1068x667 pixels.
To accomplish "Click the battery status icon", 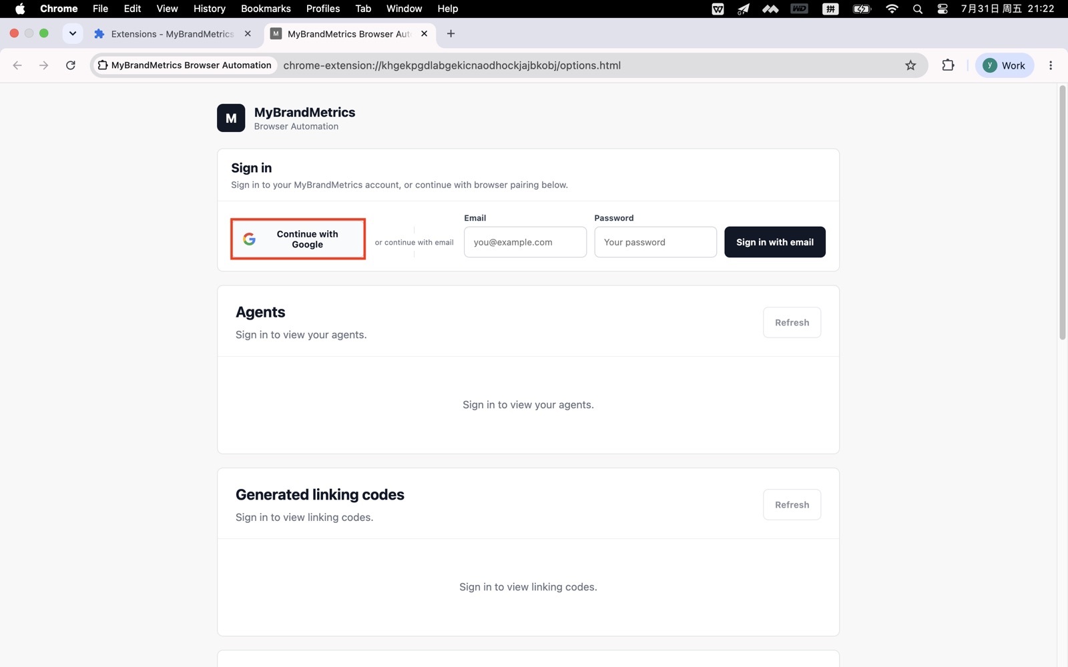I will 862,9.
